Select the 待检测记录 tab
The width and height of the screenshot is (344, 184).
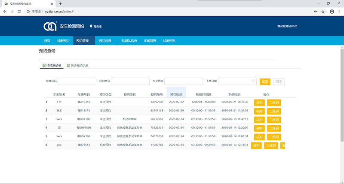[x=52, y=66]
